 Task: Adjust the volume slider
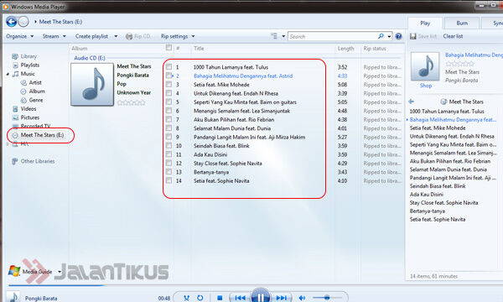[327, 298]
